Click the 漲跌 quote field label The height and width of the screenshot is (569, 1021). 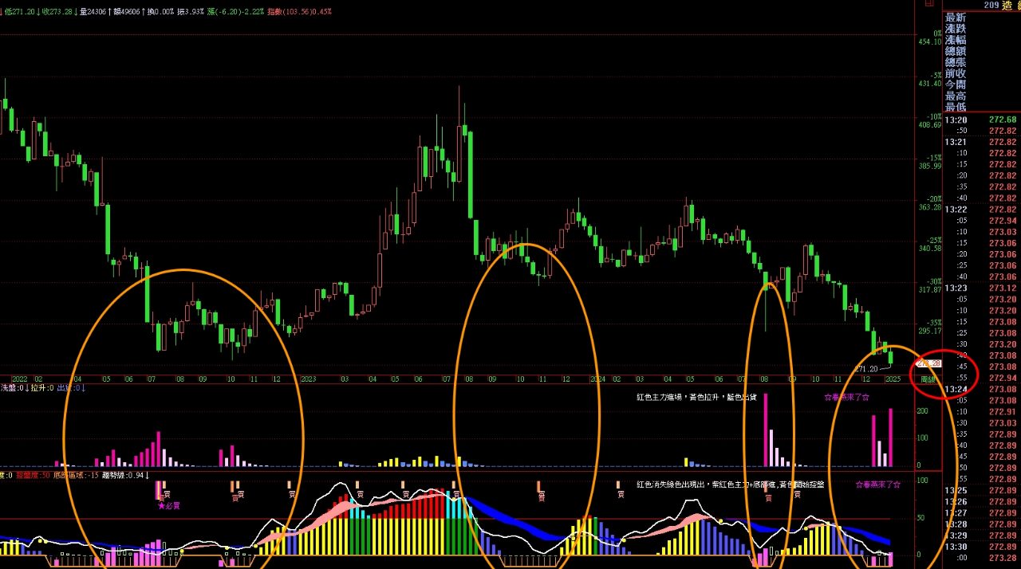click(x=955, y=29)
